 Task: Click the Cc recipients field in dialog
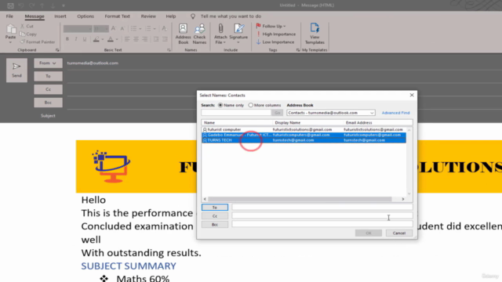point(322,216)
